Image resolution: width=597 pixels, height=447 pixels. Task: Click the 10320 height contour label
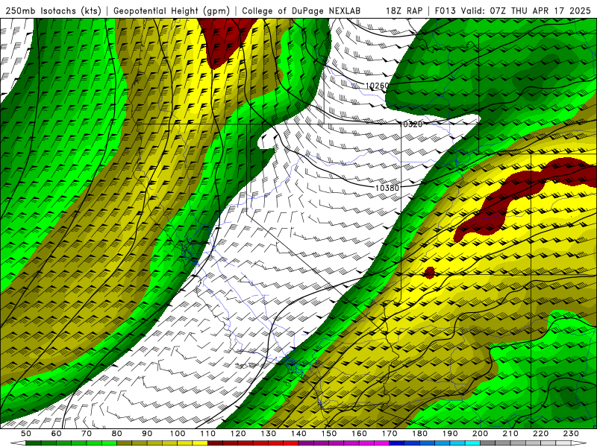click(x=411, y=124)
